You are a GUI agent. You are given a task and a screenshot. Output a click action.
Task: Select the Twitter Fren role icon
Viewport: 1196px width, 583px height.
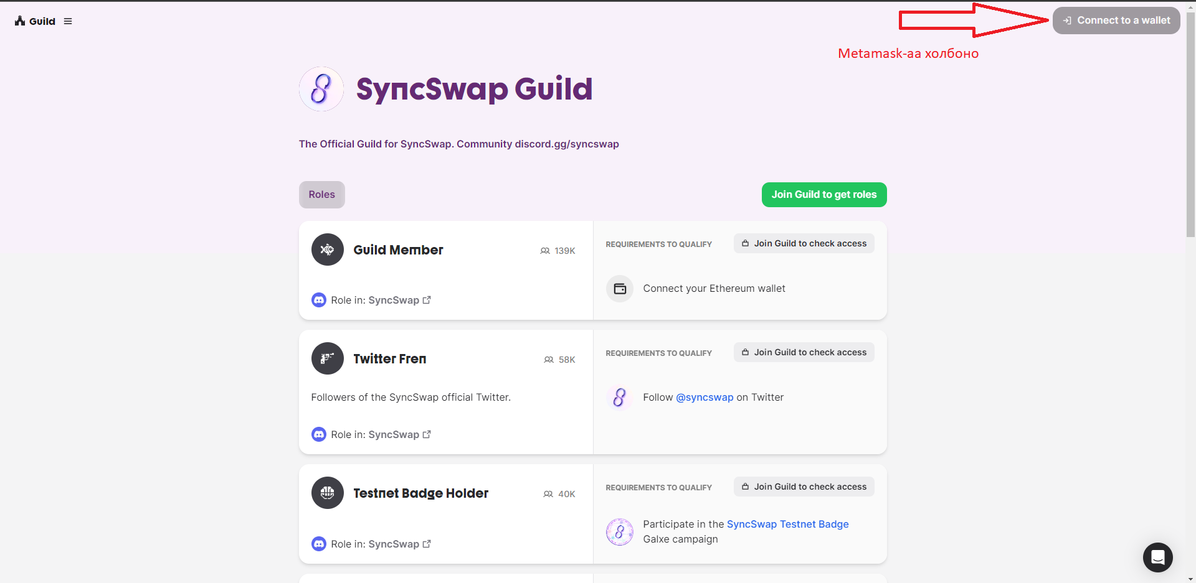click(x=326, y=358)
